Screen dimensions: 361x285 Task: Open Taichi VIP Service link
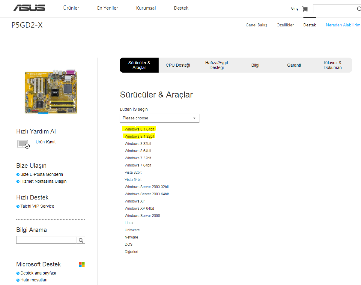[x=37, y=206]
